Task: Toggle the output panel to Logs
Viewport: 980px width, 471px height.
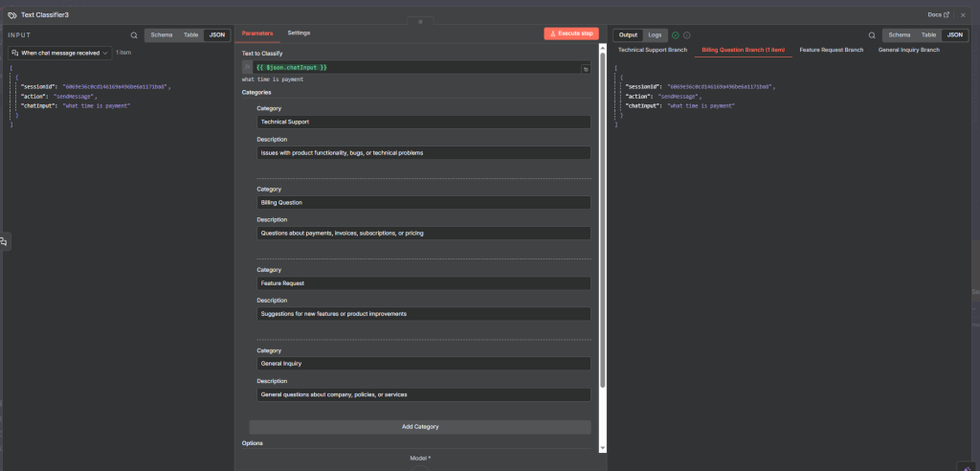Action: click(x=655, y=34)
